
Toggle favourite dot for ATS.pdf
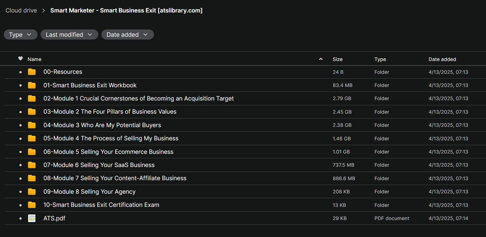[20, 218]
